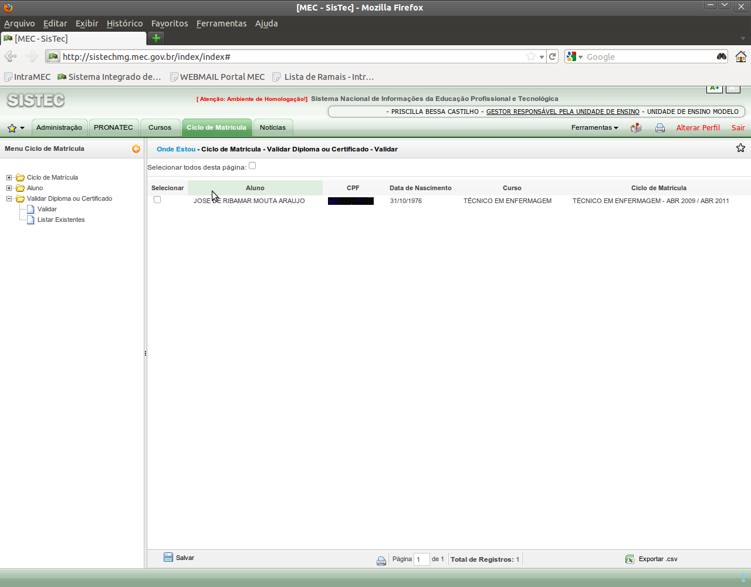Open the Cursos tab
This screenshot has height=587, width=751.
pyautogui.click(x=160, y=127)
